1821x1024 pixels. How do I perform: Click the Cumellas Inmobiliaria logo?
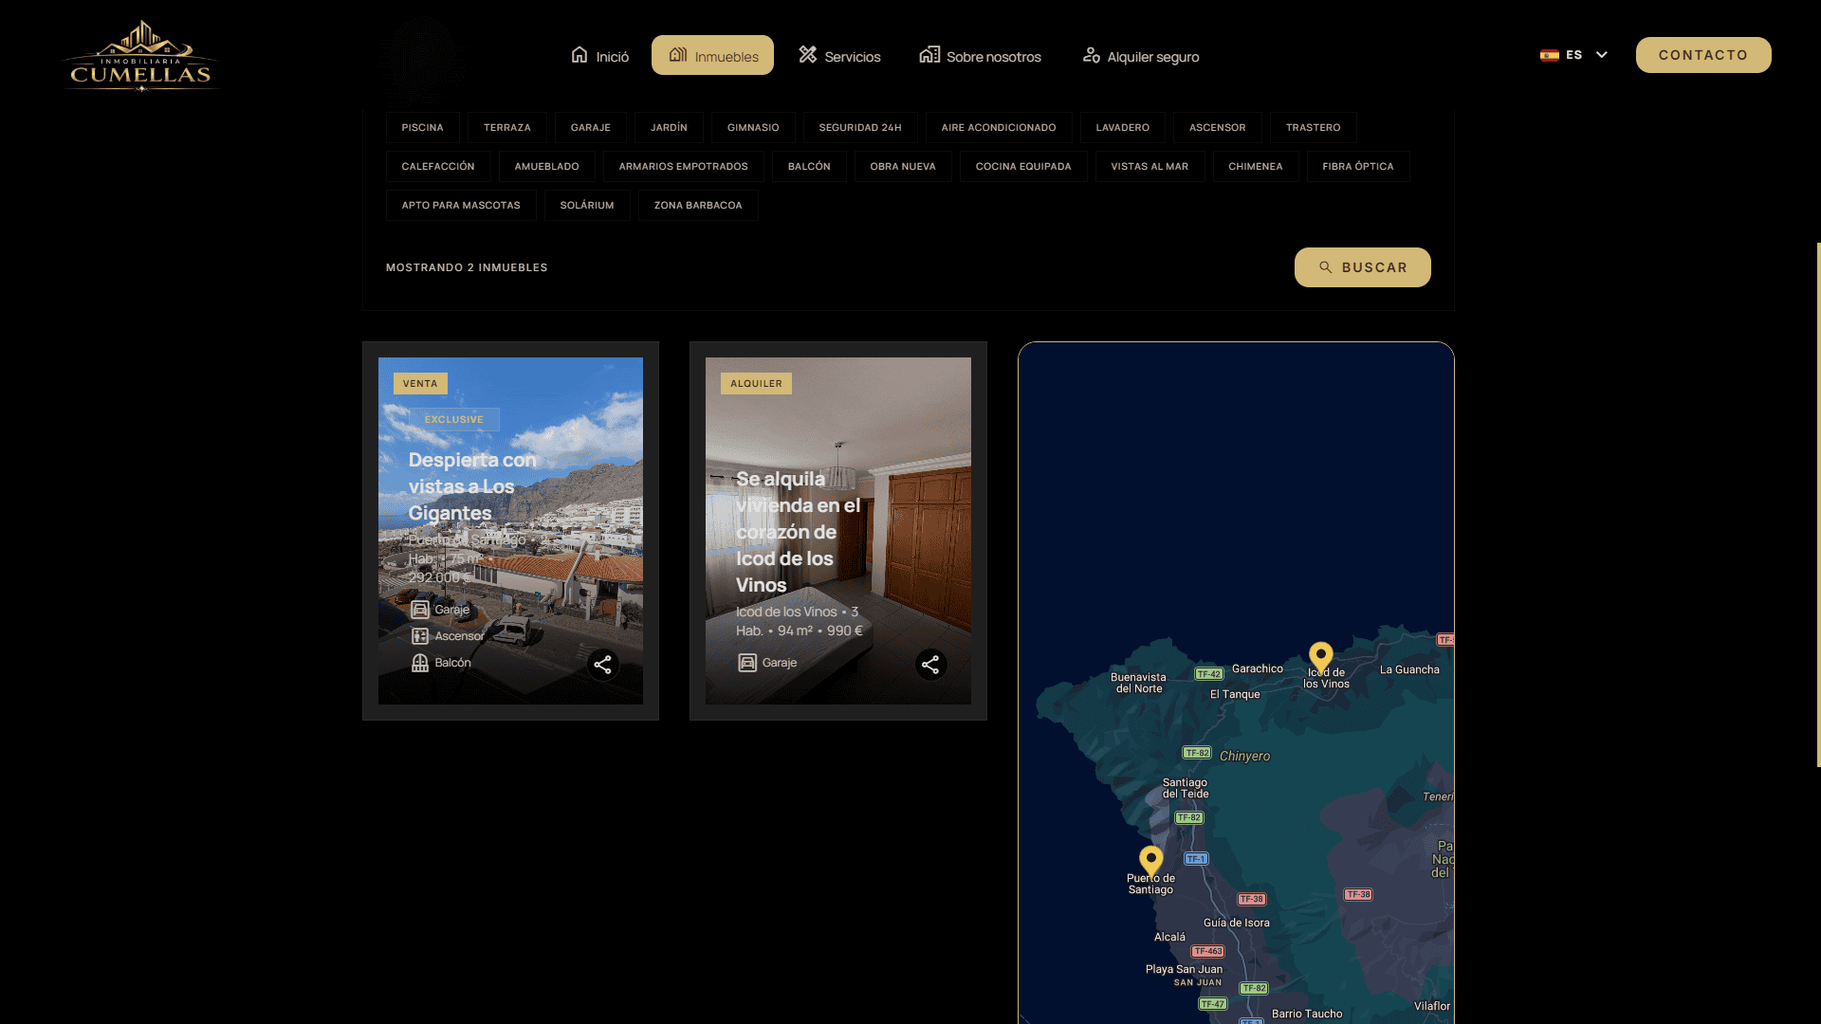141,55
